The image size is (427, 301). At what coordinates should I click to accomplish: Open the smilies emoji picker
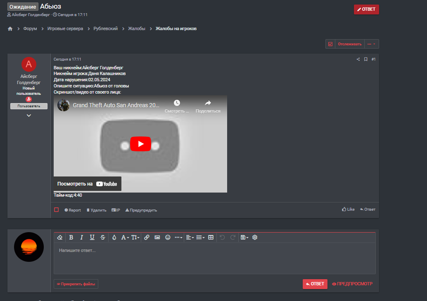[x=168, y=238]
